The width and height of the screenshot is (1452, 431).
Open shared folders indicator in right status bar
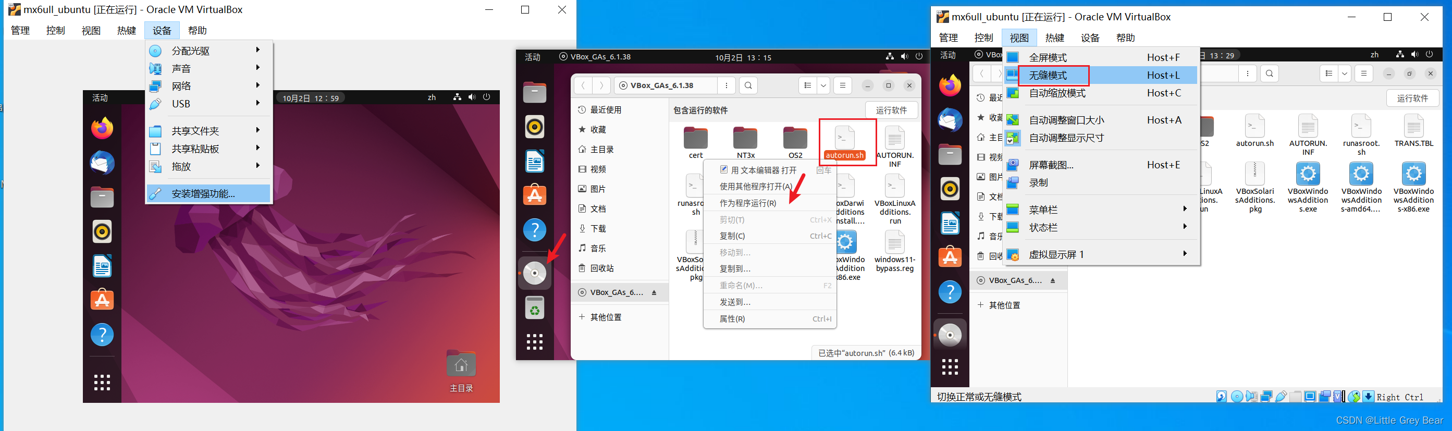(x=1296, y=397)
